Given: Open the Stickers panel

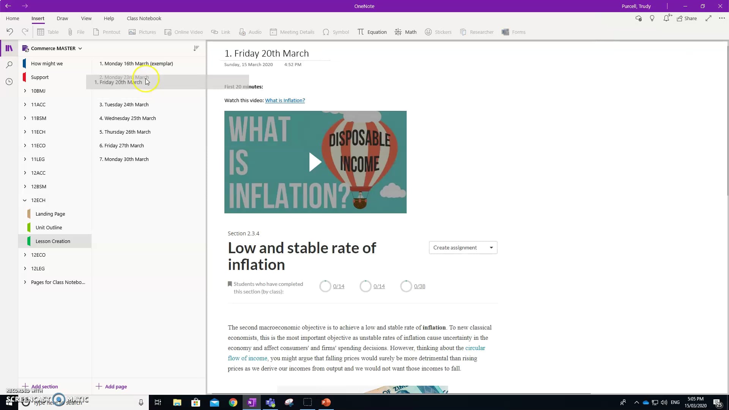Looking at the screenshot, I should click(438, 32).
